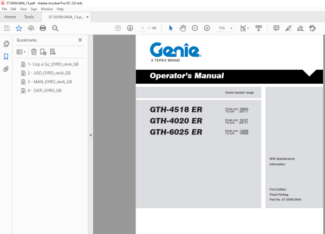Upload file using the cloud arrow icon

pos(31,28)
